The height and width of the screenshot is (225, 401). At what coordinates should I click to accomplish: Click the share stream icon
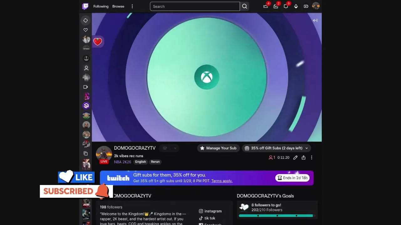[x=304, y=157]
